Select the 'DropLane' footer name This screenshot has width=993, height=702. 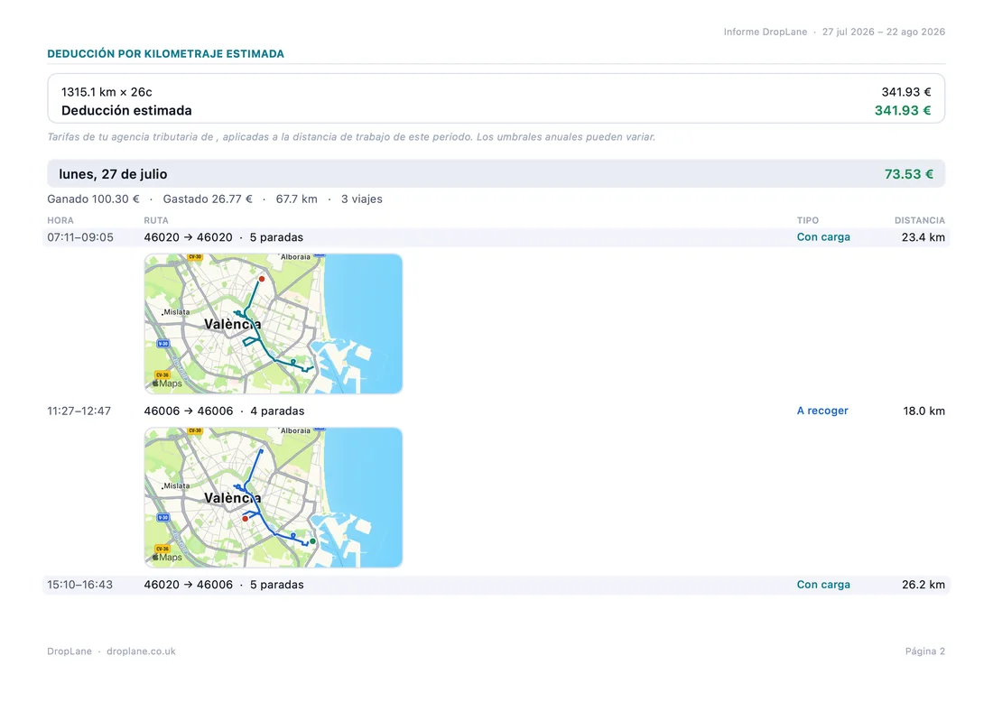[x=69, y=651]
